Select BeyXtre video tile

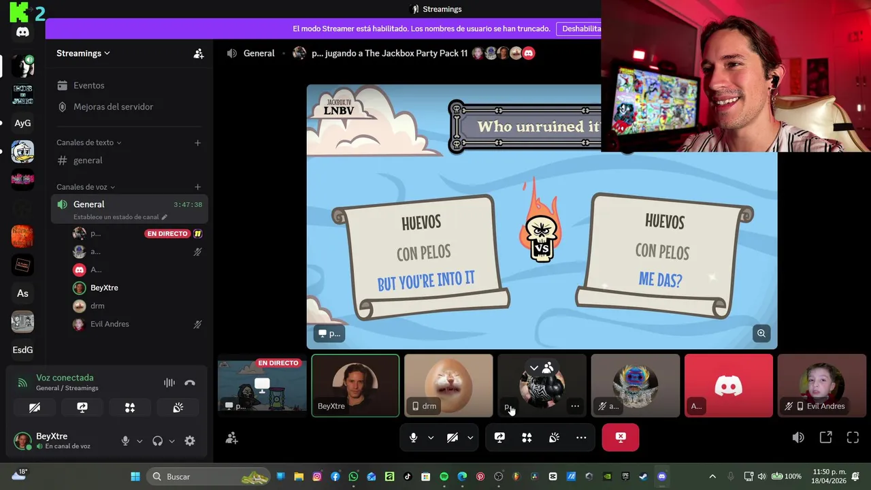pos(355,385)
